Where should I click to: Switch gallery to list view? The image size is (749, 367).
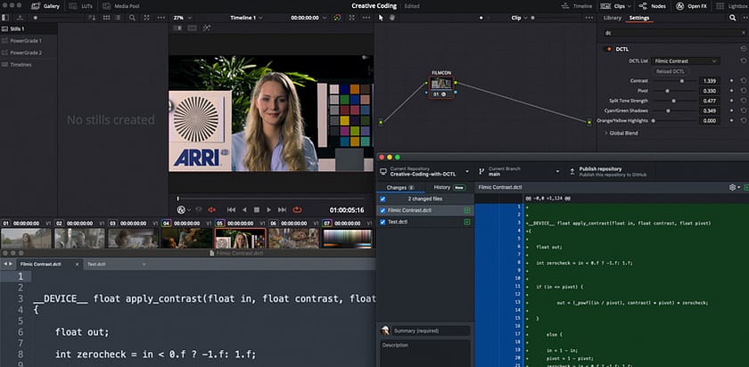click(118, 18)
